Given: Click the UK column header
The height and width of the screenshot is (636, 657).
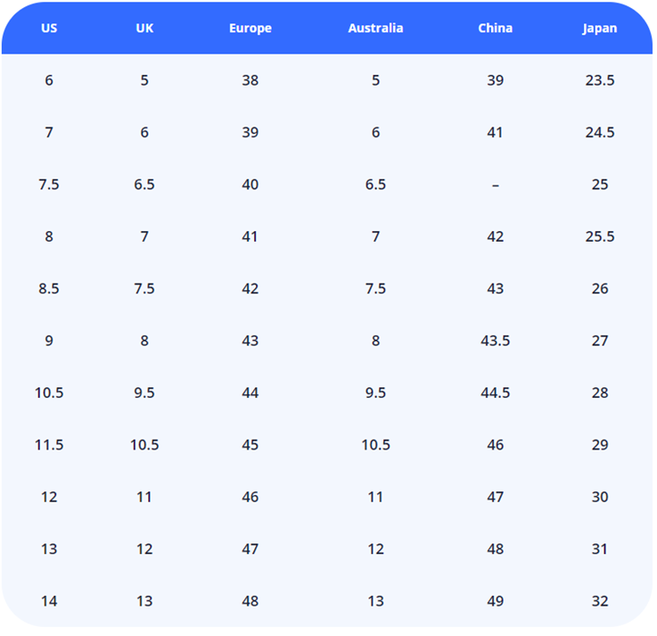Looking at the screenshot, I should point(144,28).
